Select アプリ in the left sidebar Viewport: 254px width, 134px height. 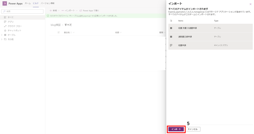pyautogui.click(x=10, y=22)
